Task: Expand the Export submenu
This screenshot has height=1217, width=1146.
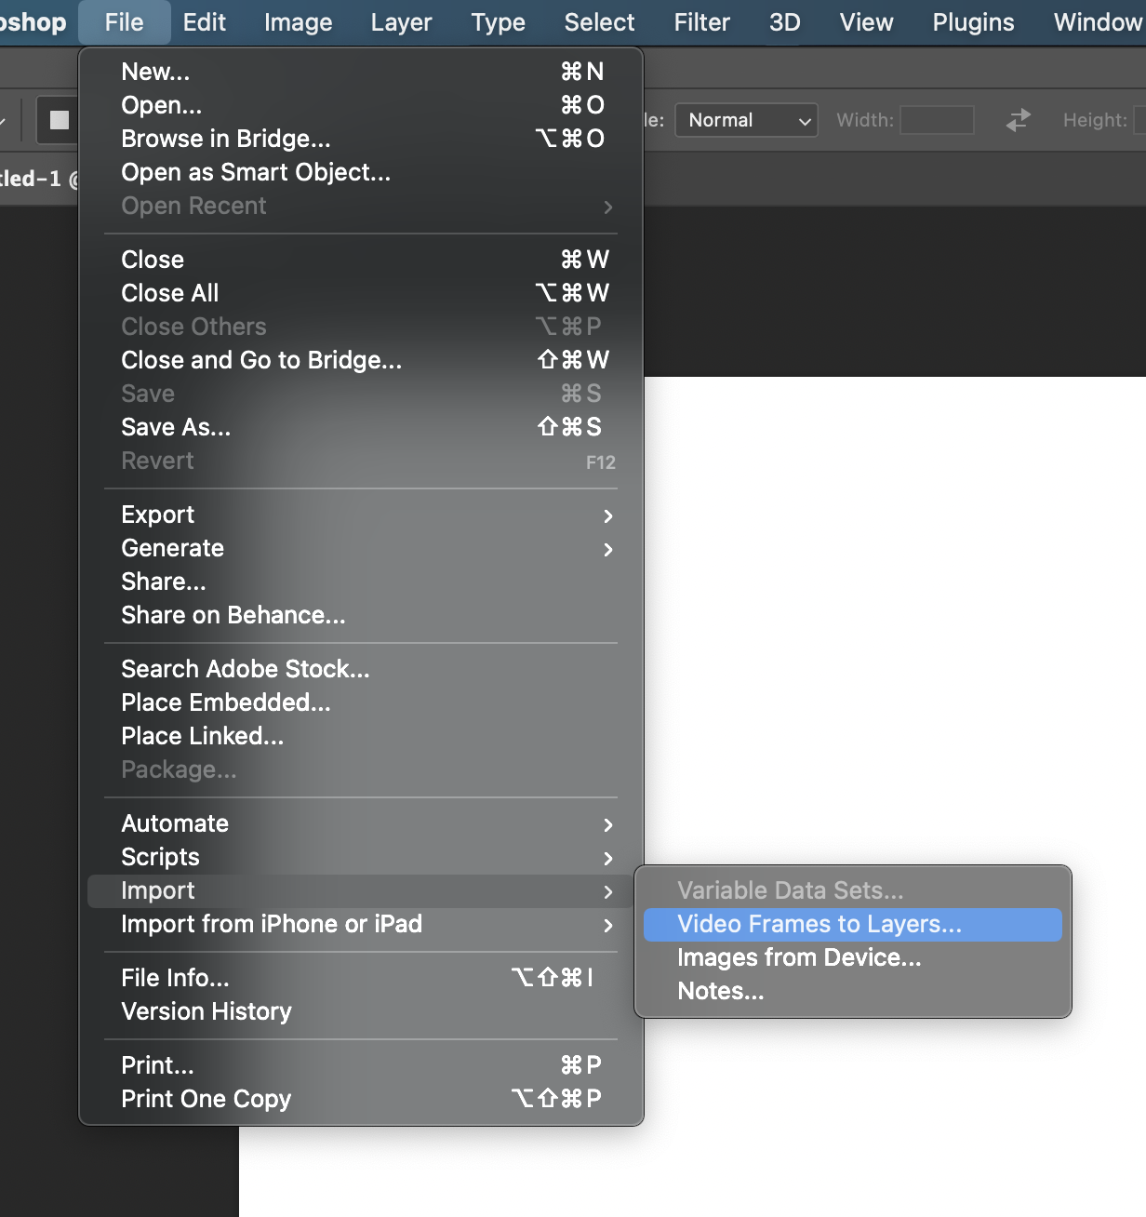Action: [361, 515]
